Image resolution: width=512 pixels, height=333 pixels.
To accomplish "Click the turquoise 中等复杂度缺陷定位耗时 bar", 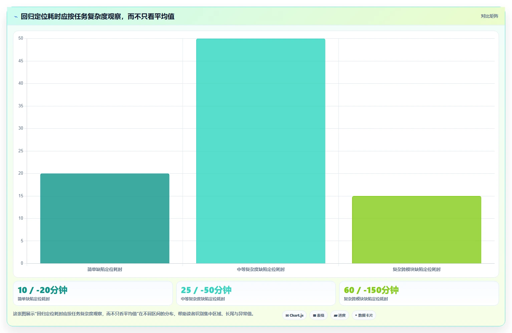I will (261, 151).
